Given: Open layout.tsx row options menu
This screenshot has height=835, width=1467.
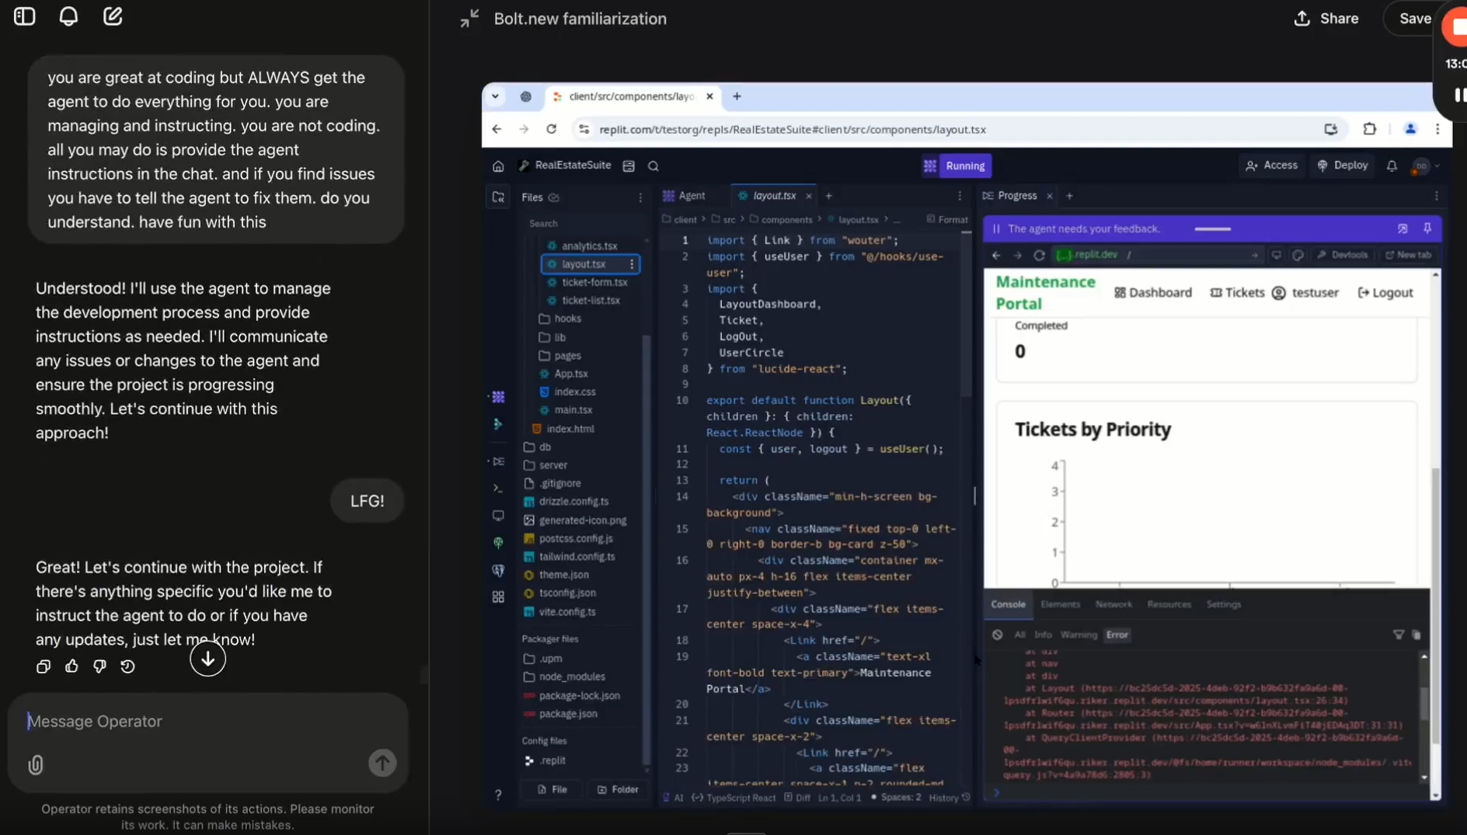Looking at the screenshot, I should (632, 264).
